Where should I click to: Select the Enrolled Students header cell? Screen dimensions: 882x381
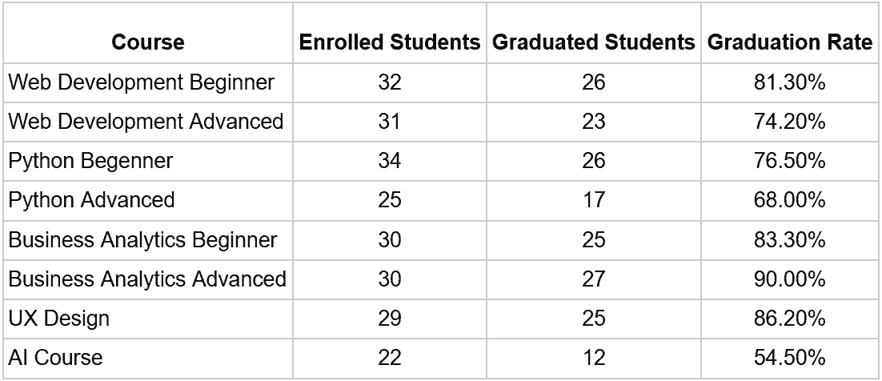pos(390,42)
